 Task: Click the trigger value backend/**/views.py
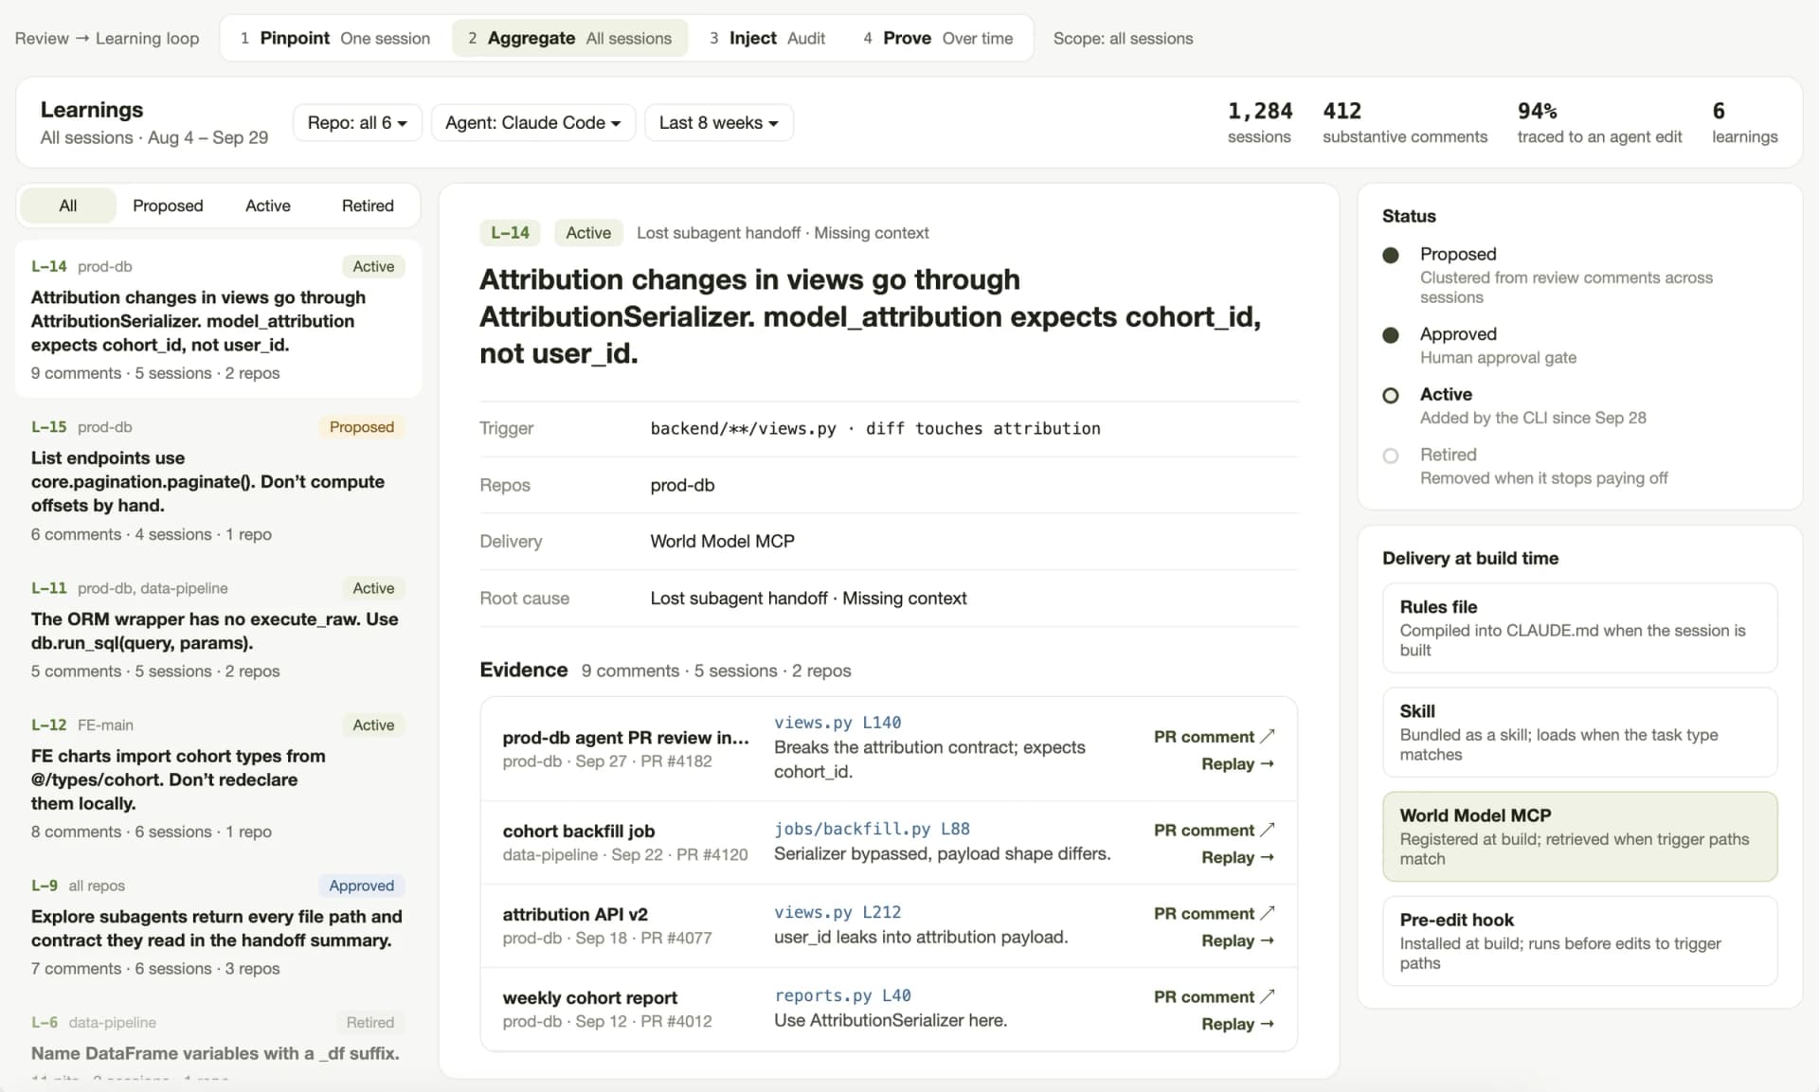click(743, 428)
